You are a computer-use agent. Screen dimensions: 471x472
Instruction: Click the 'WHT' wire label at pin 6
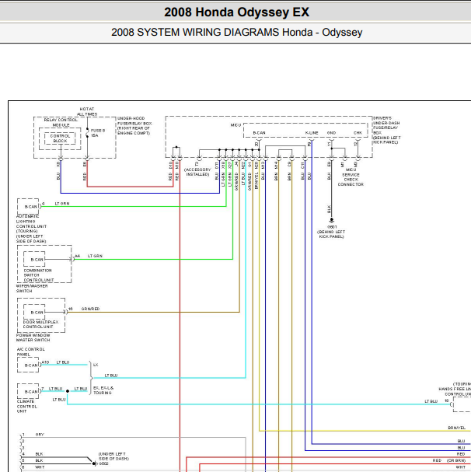pos(40,467)
